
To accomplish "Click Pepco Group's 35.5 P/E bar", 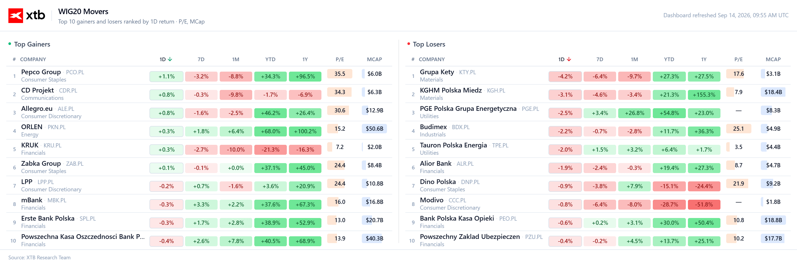I will coord(340,74).
